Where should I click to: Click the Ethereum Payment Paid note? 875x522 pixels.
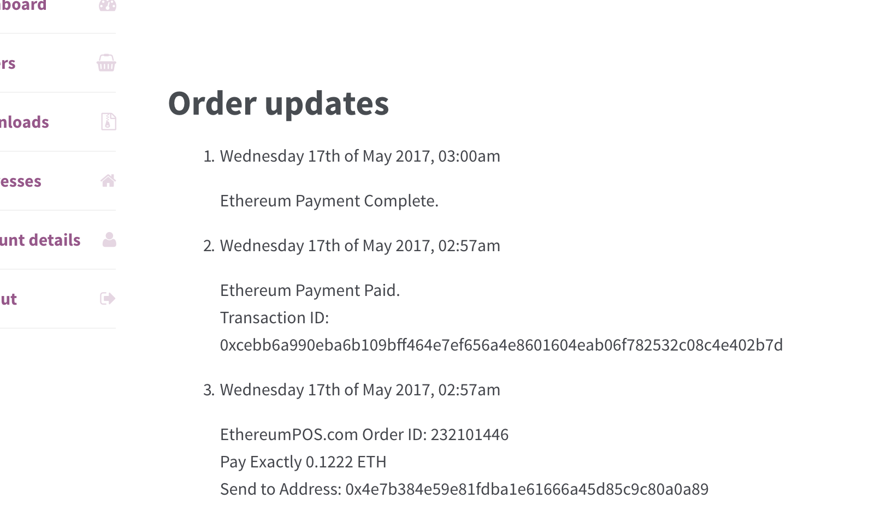(310, 290)
